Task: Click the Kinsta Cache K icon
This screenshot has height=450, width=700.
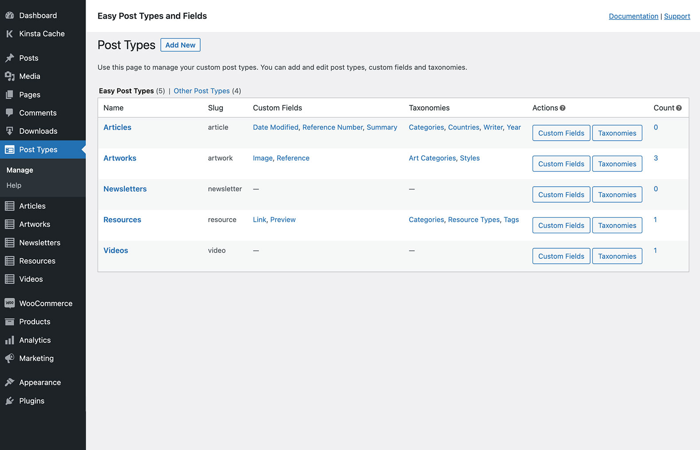Action: click(x=9, y=34)
